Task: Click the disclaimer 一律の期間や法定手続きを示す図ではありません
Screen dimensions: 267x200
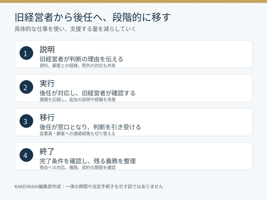Action: point(114,186)
